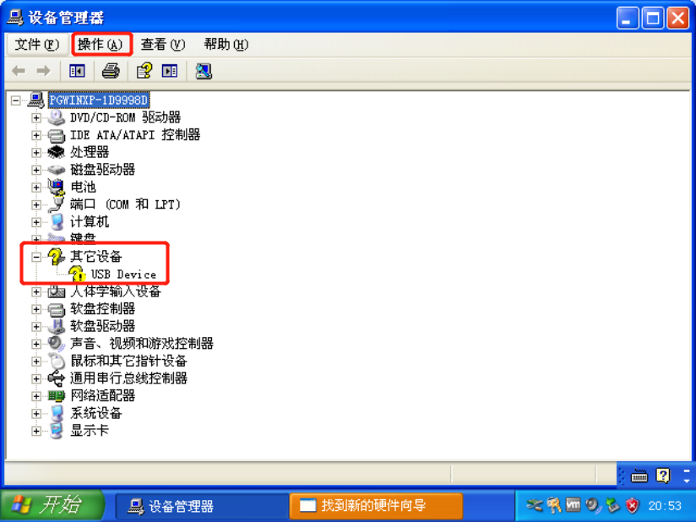Select the 显示卡 tree item
The image size is (696, 522).
(x=90, y=430)
